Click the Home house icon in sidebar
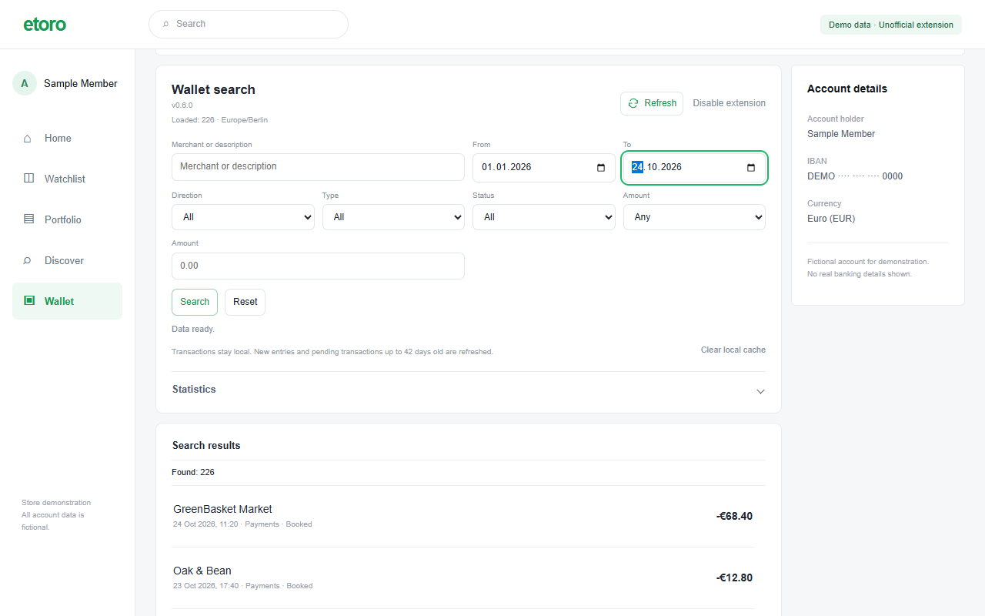 28,139
